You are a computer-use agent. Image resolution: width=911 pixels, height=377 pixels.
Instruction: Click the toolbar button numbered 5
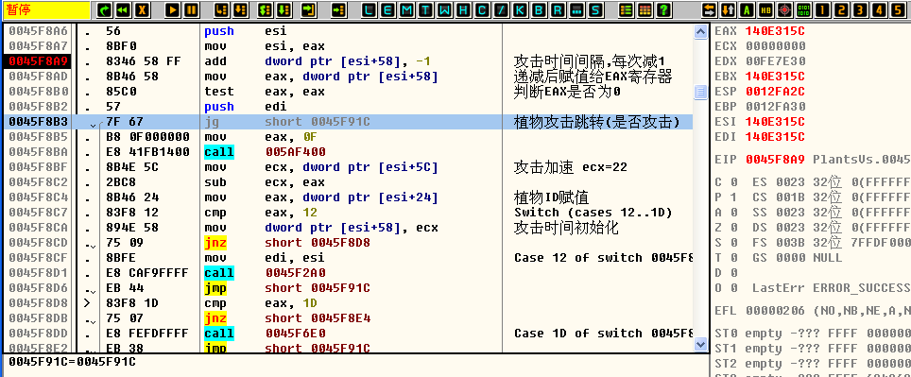click(x=898, y=9)
